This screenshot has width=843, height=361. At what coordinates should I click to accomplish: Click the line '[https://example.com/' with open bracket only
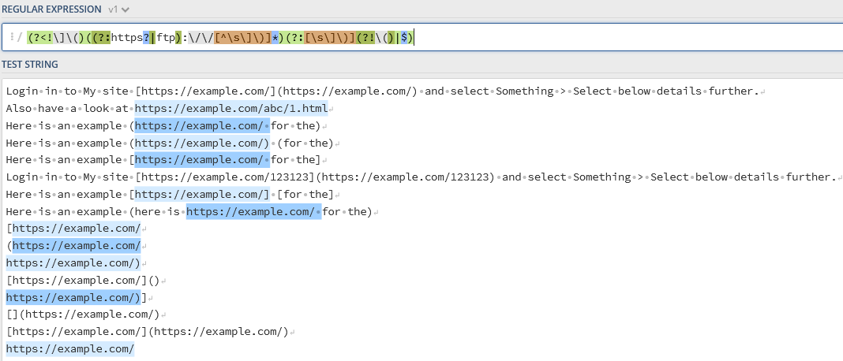[x=73, y=229]
